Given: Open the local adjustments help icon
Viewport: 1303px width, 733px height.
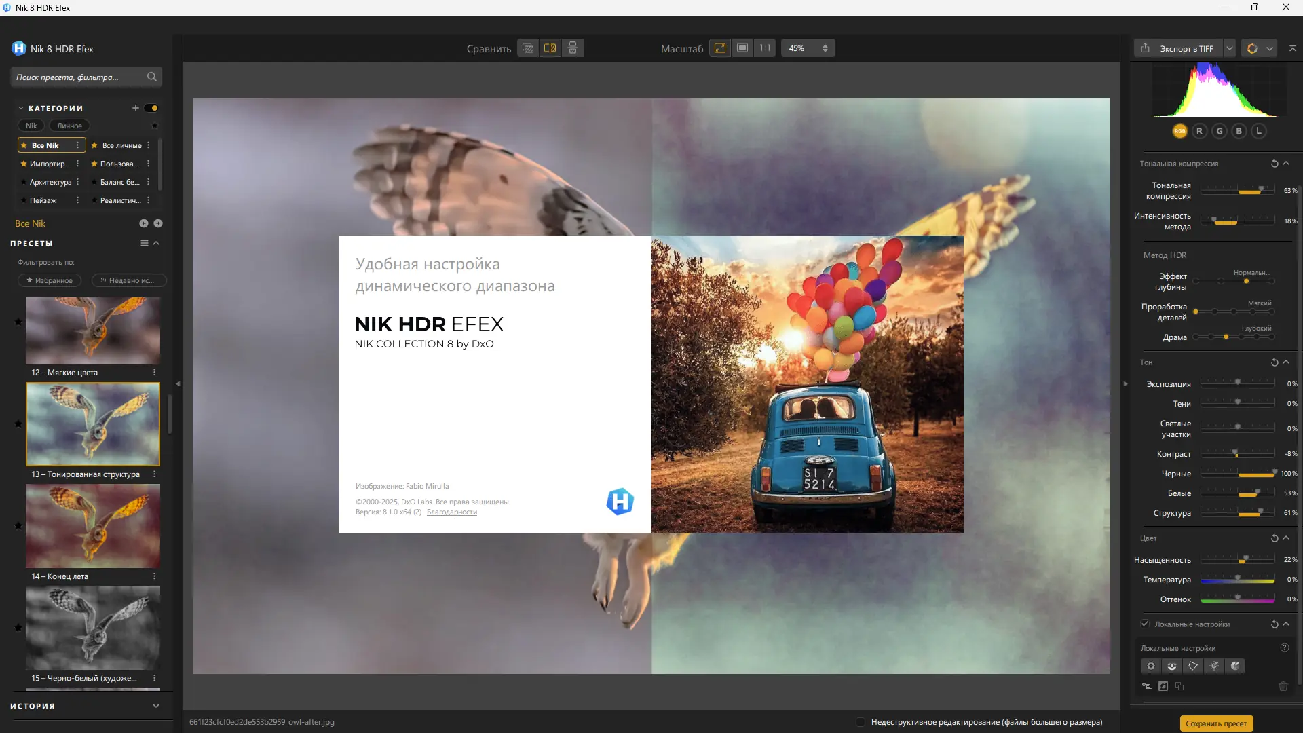Looking at the screenshot, I should click(1284, 647).
